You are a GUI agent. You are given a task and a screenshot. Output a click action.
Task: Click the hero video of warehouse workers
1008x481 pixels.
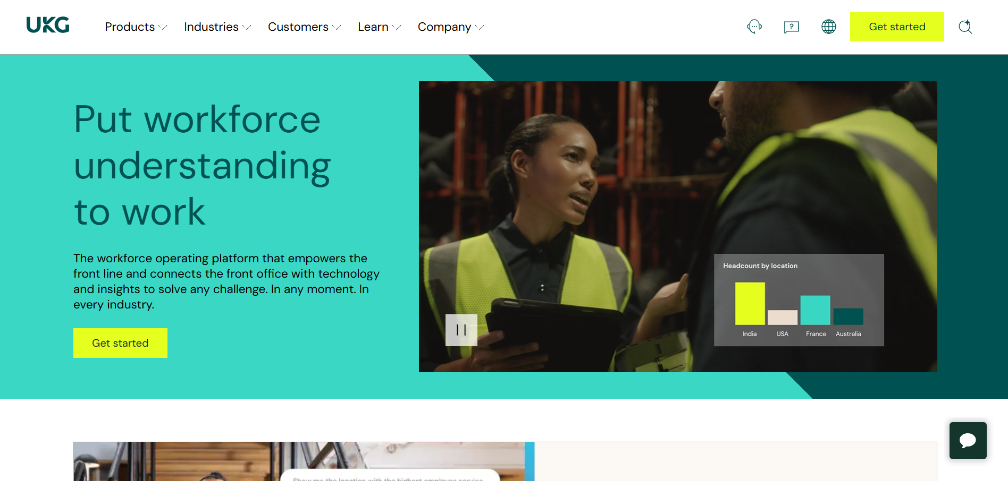tap(678, 227)
